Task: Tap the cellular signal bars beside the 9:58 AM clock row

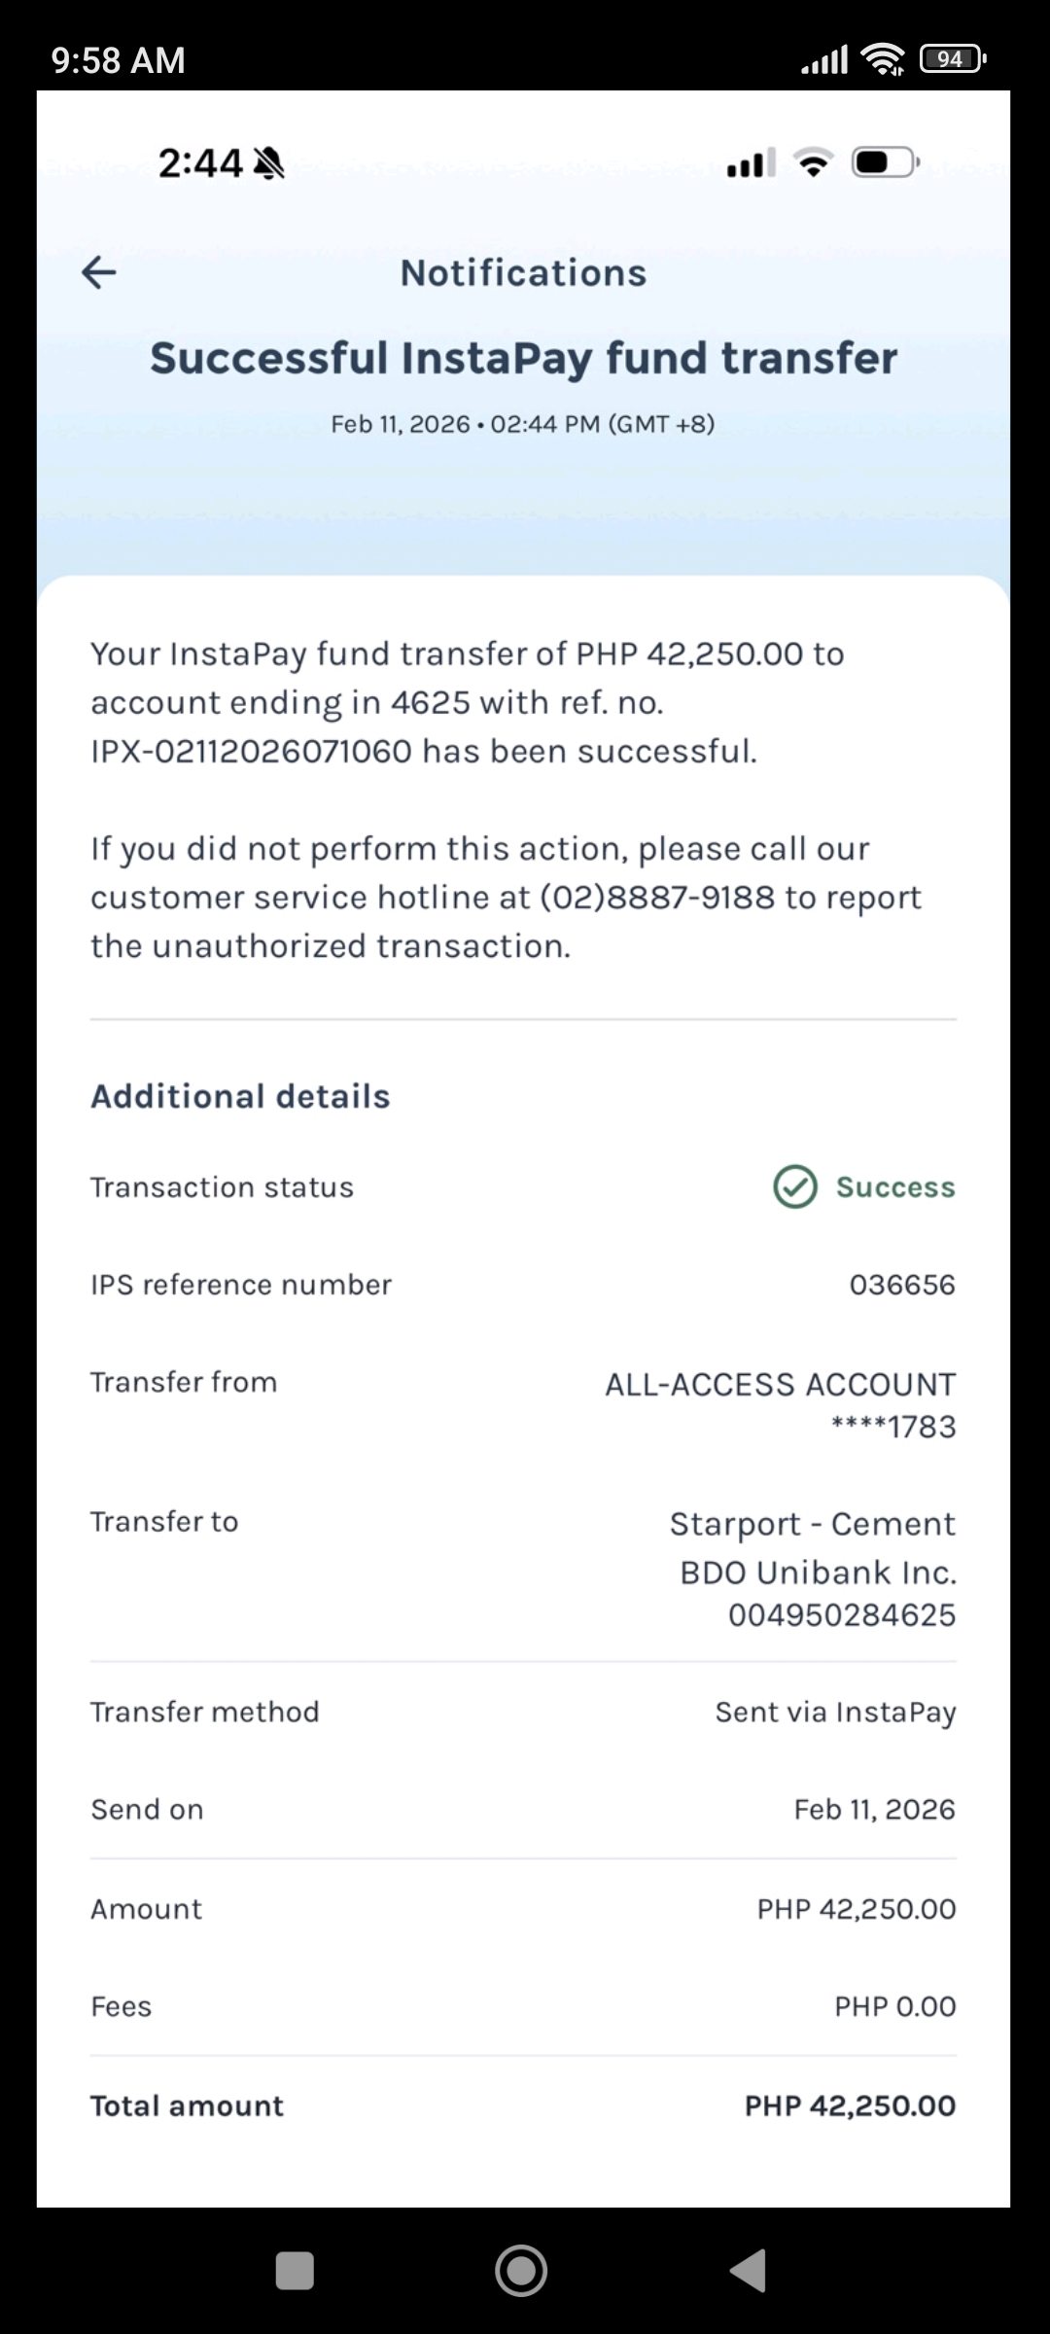Action: [823, 60]
